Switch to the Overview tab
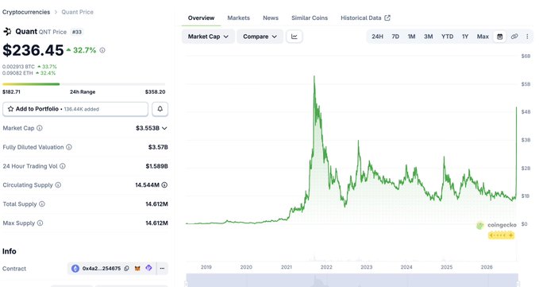This screenshot has height=287, width=539. click(x=201, y=18)
